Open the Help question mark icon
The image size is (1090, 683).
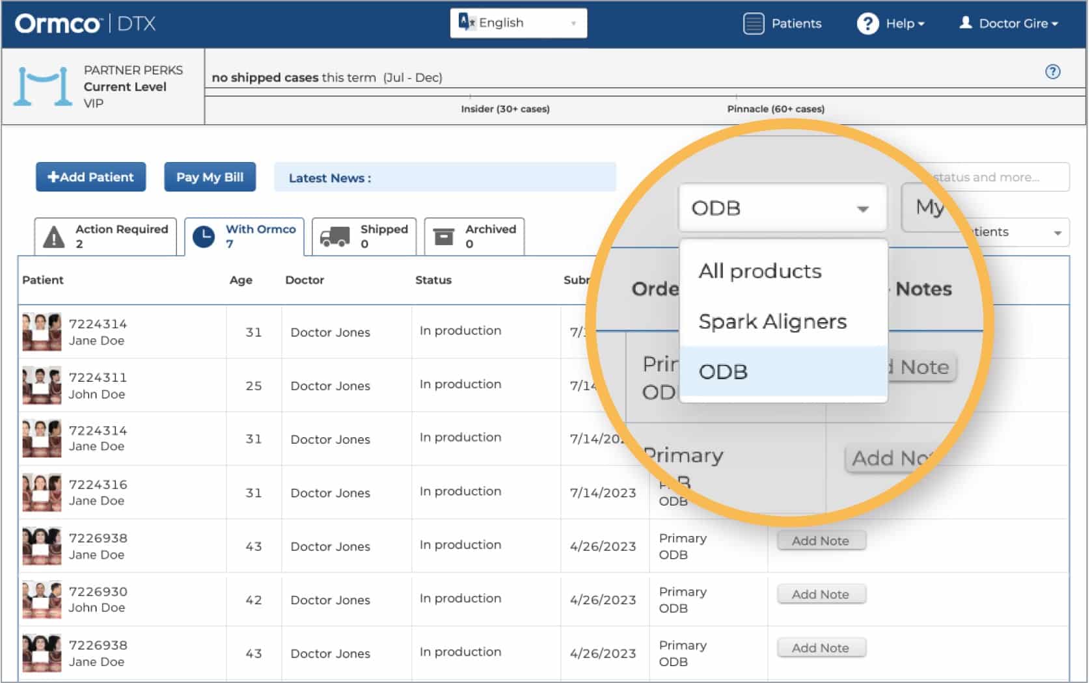click(x=867, y=23)
